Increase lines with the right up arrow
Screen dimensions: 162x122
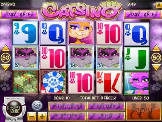click(x=156, y=48)
